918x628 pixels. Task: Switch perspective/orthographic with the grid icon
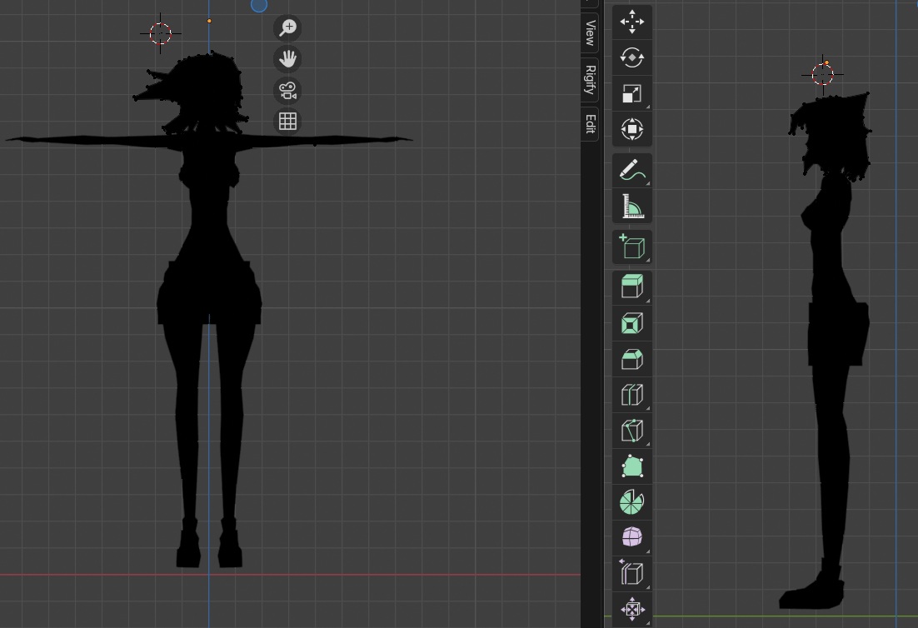click(x=287, y=121)
